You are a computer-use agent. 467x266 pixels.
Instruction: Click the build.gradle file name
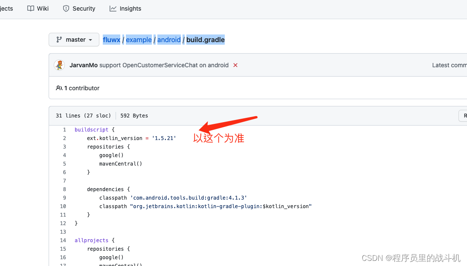pyautogui.click(x=206, y=40)
